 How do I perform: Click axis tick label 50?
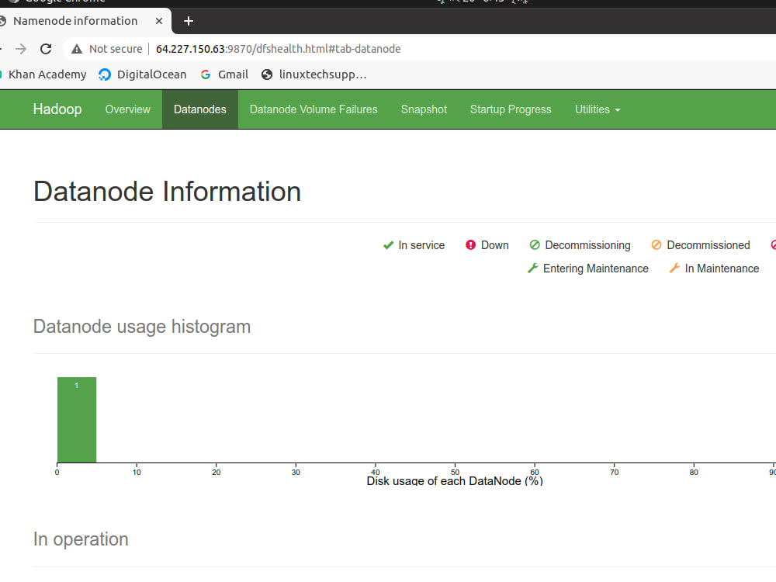(x=455, y=472)
